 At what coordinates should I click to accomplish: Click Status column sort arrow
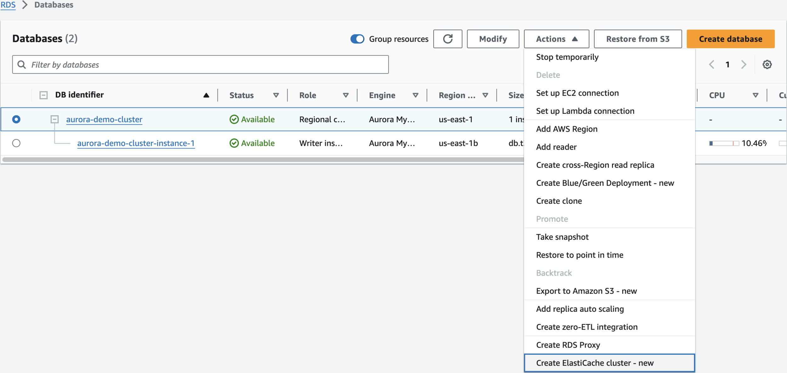click(x=276, y=95)
